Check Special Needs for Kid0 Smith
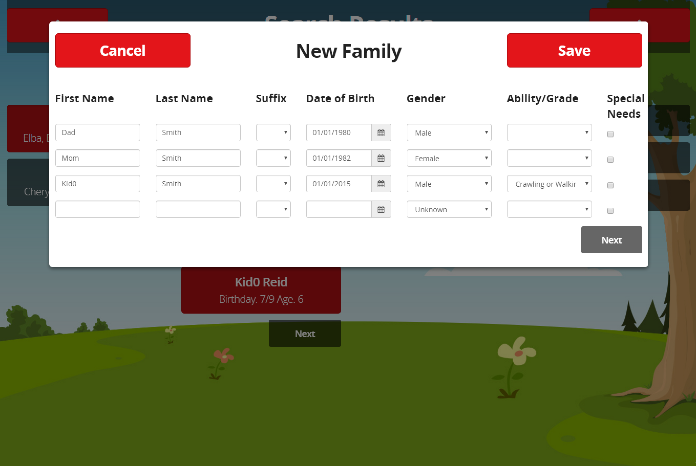The height and width of the screenshot is (466, 696). pos(610,185)
